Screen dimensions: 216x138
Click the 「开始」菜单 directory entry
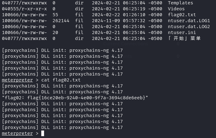pos(184,38)
